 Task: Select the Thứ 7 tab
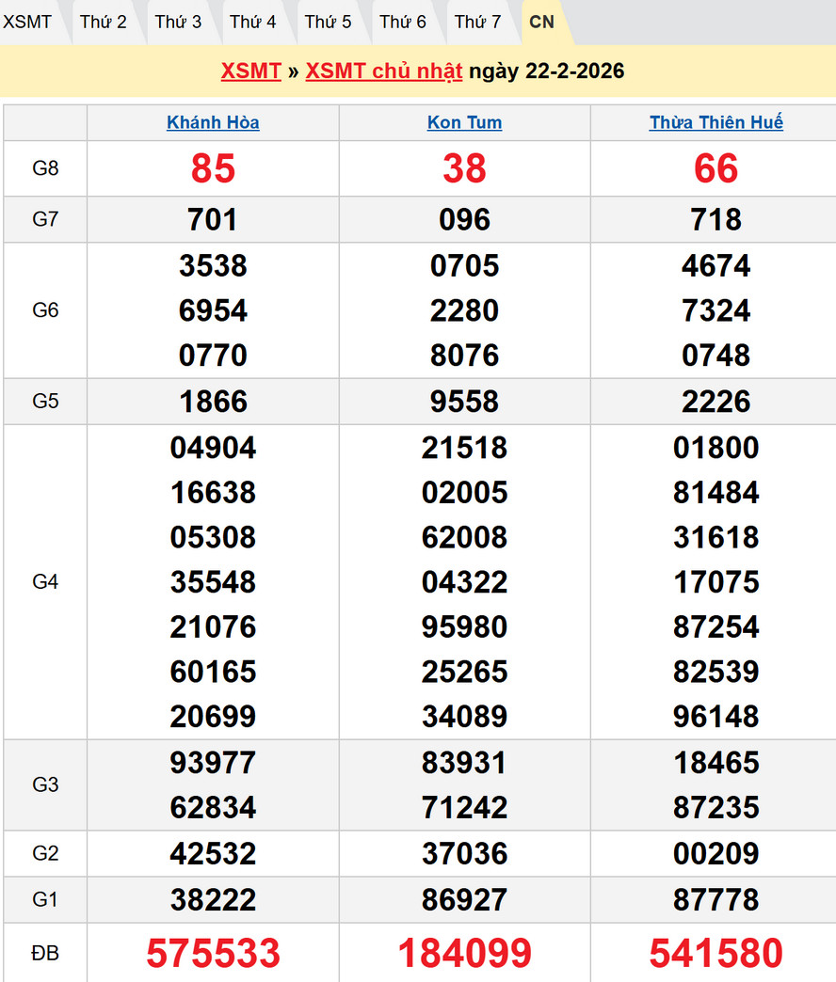(477, 22)
